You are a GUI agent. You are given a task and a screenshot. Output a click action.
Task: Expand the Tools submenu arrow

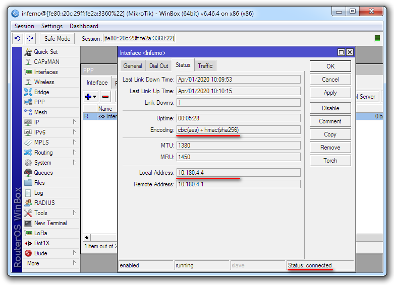pos(74,212)
